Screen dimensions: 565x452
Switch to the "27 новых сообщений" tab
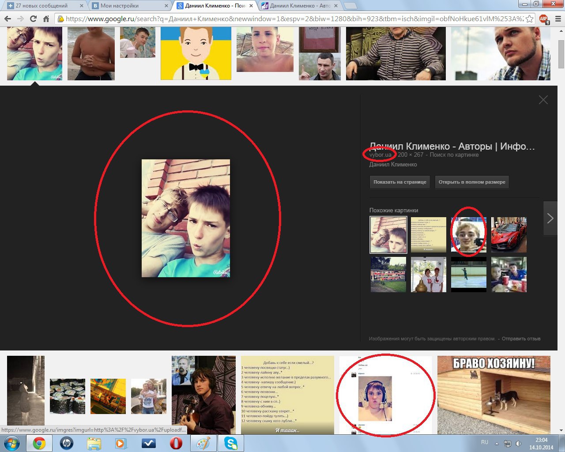tap(44, 6)
